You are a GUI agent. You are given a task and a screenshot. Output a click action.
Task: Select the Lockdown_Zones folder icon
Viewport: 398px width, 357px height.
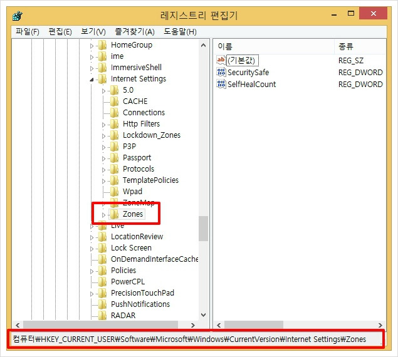[115, 135]
